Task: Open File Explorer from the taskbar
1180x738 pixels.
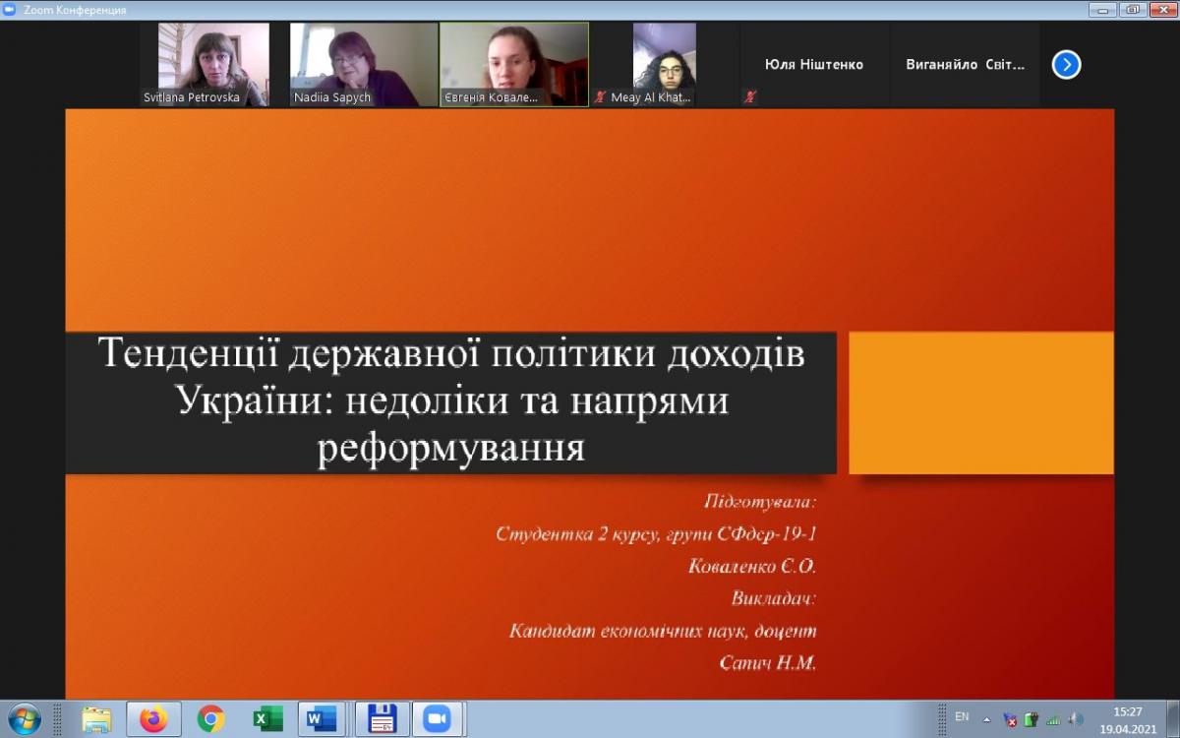Action: point(96,719)
